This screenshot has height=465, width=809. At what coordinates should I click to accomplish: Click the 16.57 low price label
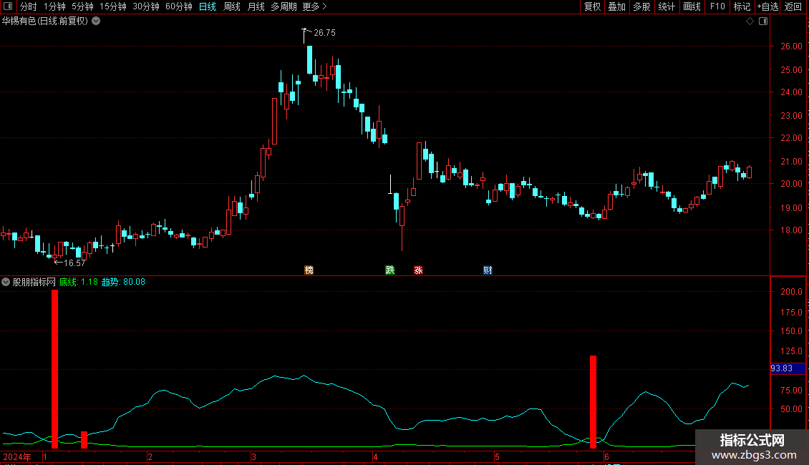pos(74,263)
